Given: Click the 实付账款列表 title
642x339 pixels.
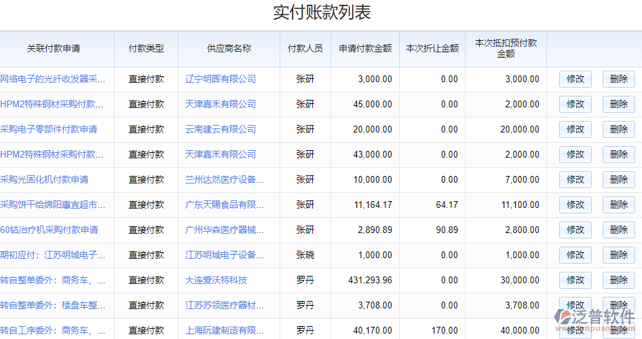Looking at the screenshot, I should [322, 12].
